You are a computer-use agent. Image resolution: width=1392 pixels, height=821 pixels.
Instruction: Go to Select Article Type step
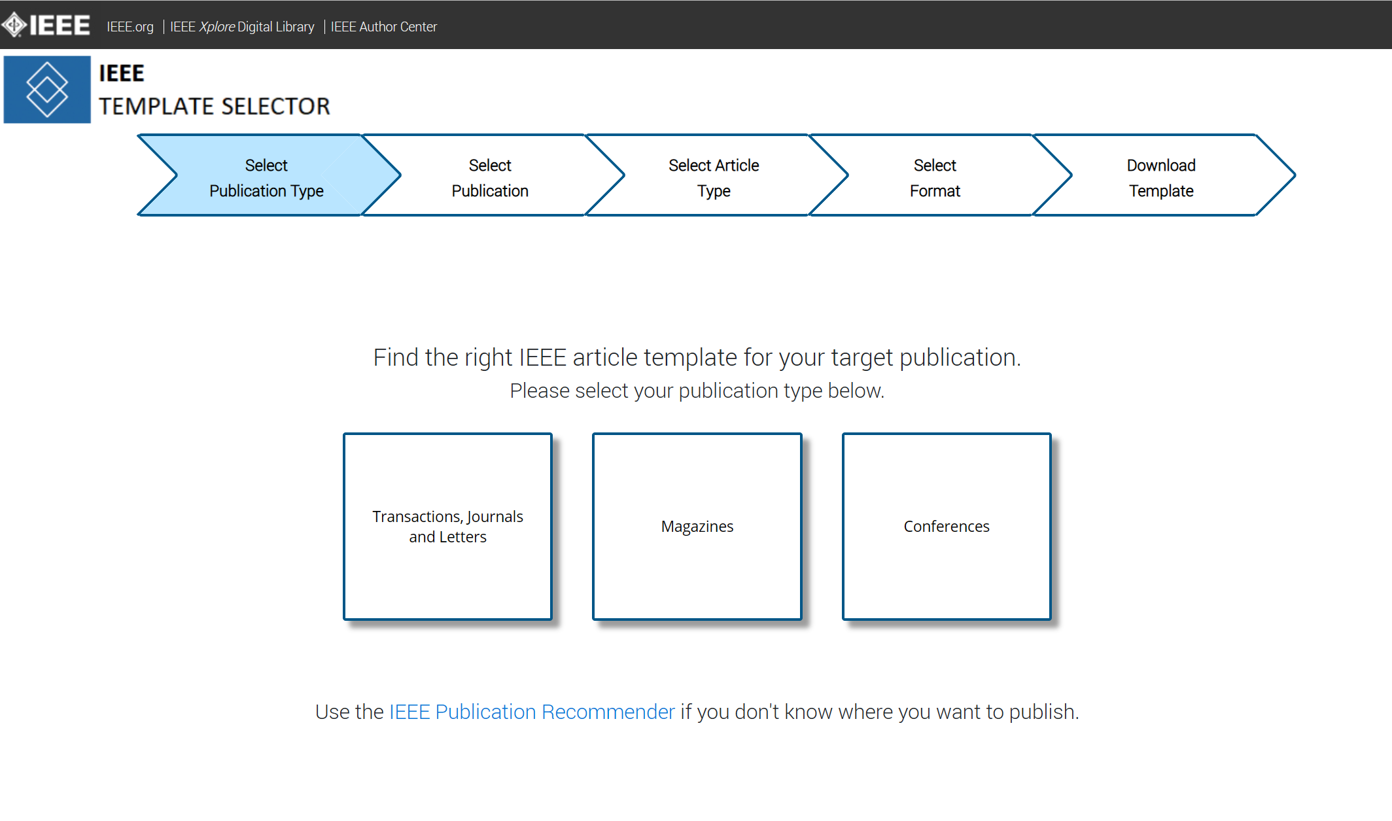(x=714, y=177)
